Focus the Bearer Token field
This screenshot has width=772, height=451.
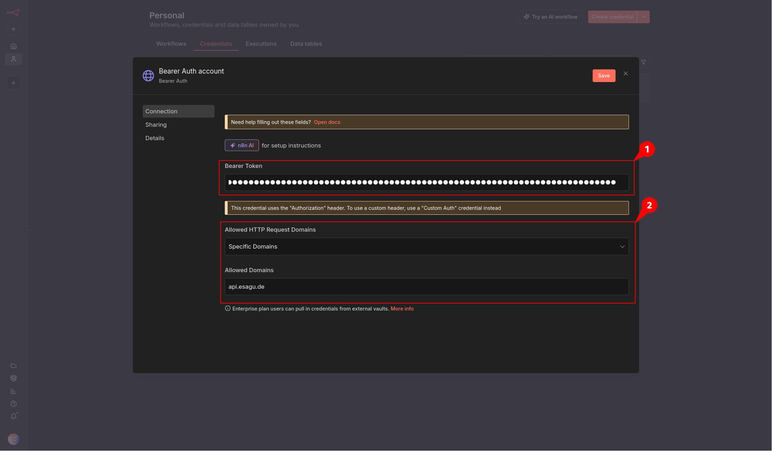pos(427,182)
